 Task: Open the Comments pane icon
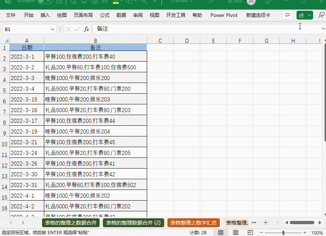click(288, 15)
